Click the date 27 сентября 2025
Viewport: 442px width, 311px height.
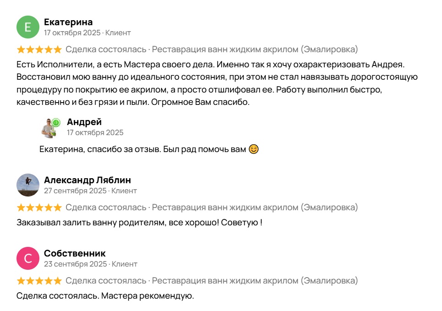(75, 191)
